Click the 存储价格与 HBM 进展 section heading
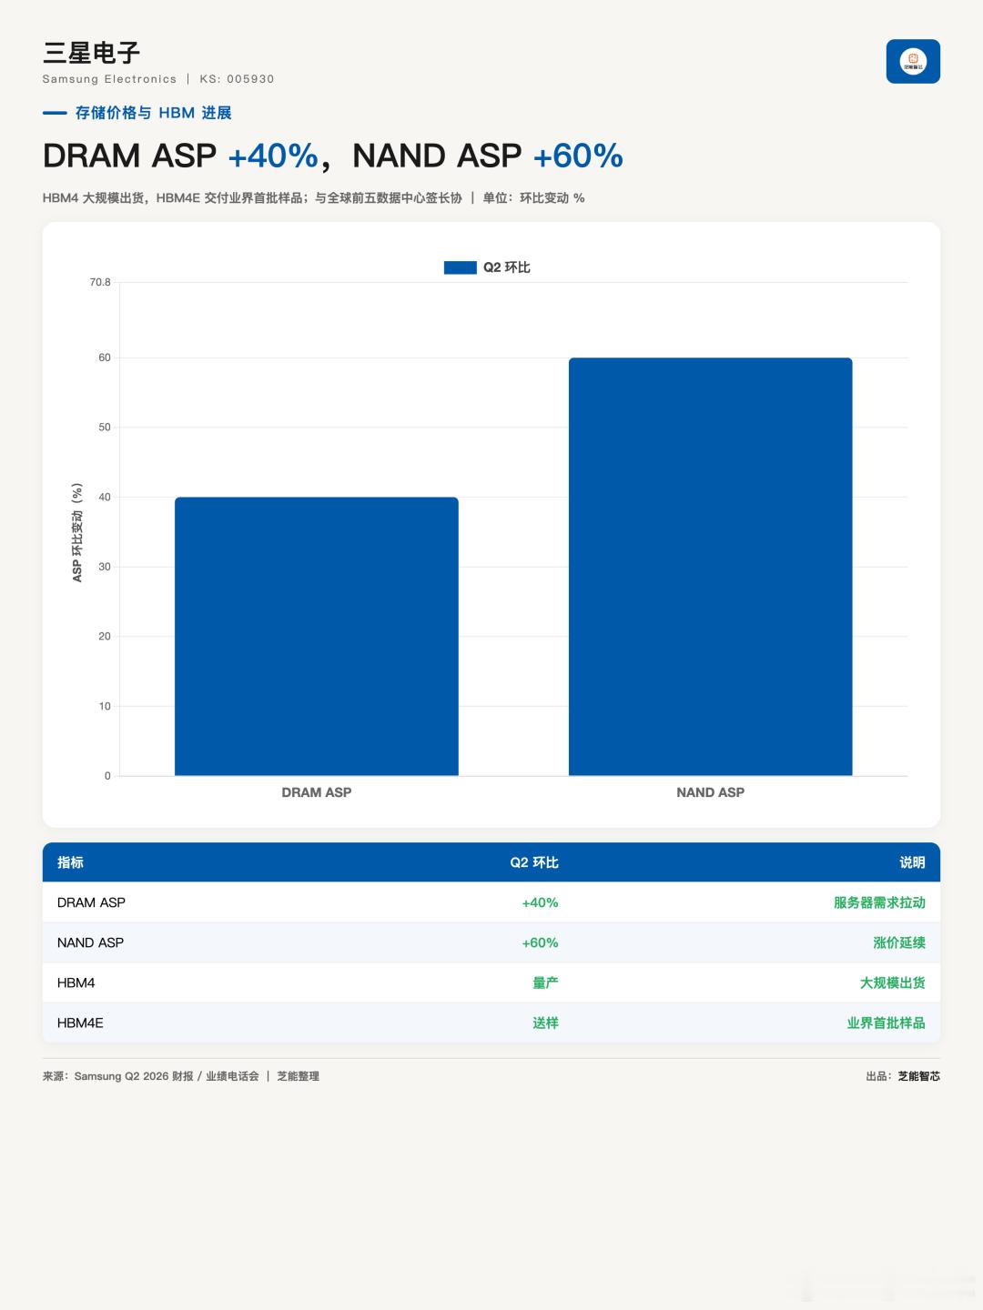Viewport: 983px width, 1310px height. point(153,113)
